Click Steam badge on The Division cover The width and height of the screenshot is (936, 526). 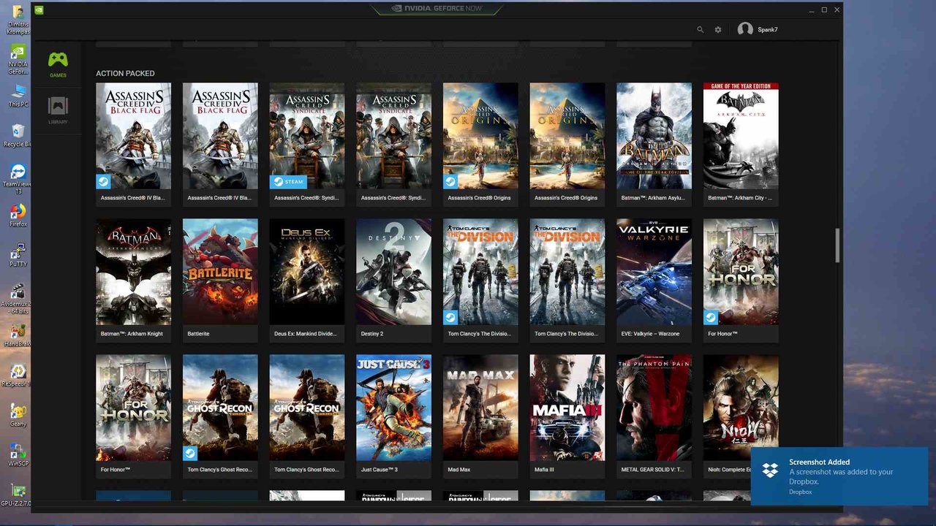point(450,318)
